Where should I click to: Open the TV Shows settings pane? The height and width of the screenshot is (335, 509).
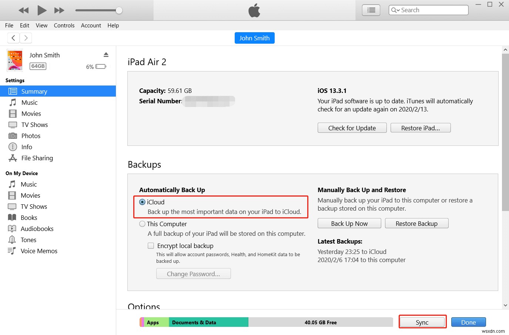pos(34,124)
